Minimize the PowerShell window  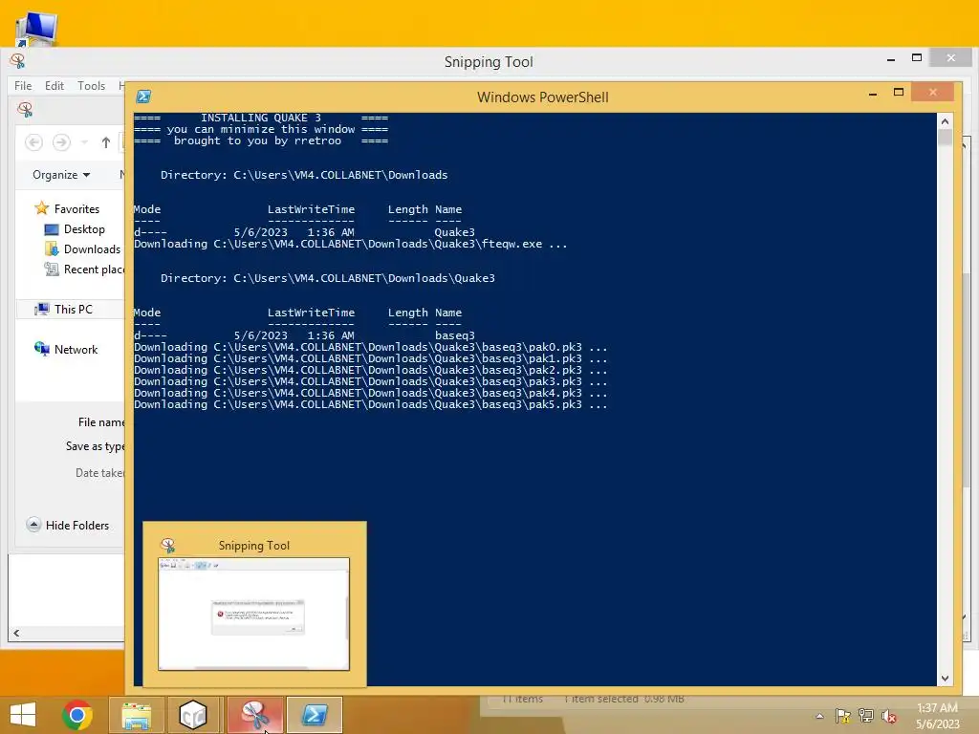point(873,93)
